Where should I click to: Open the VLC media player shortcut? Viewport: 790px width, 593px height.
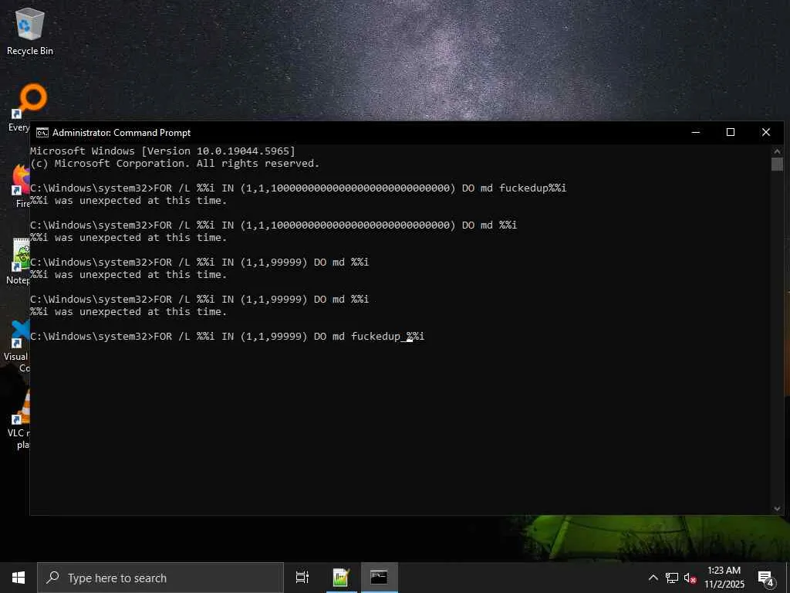(20, 418)
